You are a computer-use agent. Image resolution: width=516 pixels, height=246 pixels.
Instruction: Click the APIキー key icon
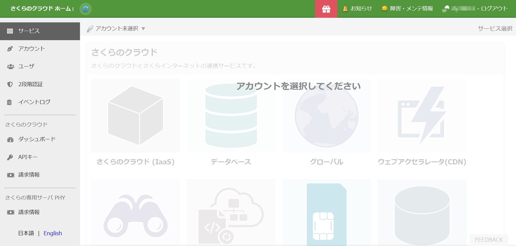[10, 157]
